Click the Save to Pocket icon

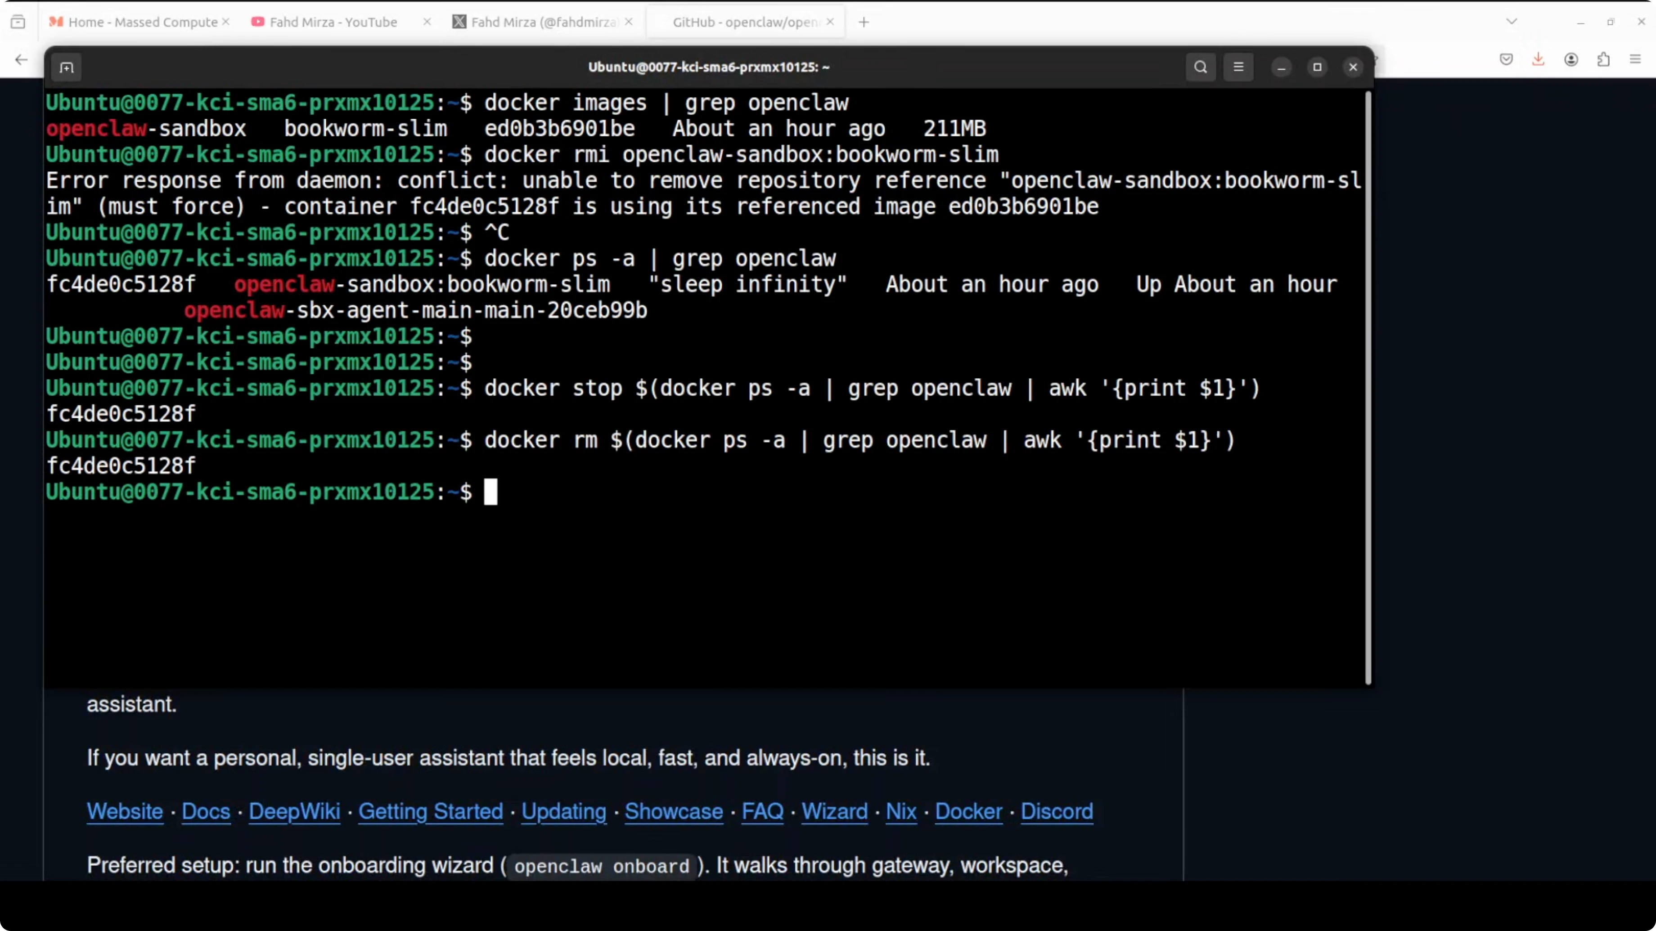[x=1506, y=60]
